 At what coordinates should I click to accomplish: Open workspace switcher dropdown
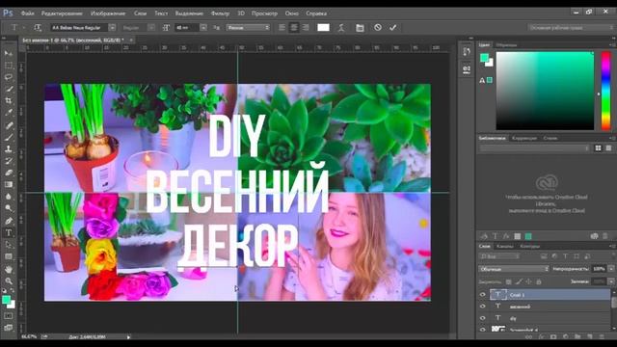click(572, 28)
